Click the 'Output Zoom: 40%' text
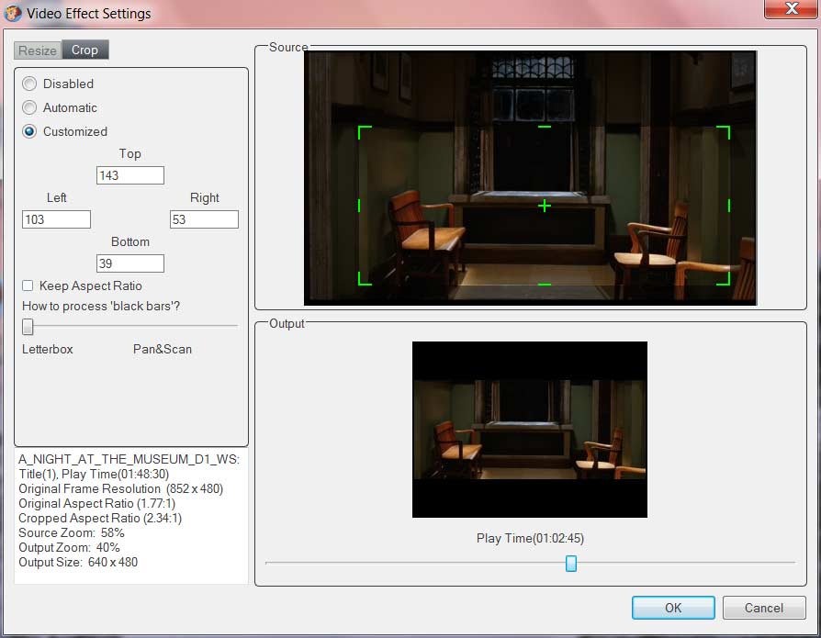The width and height of the screenshot is (821, 638). pyautogui.click(x=69, y=547)
